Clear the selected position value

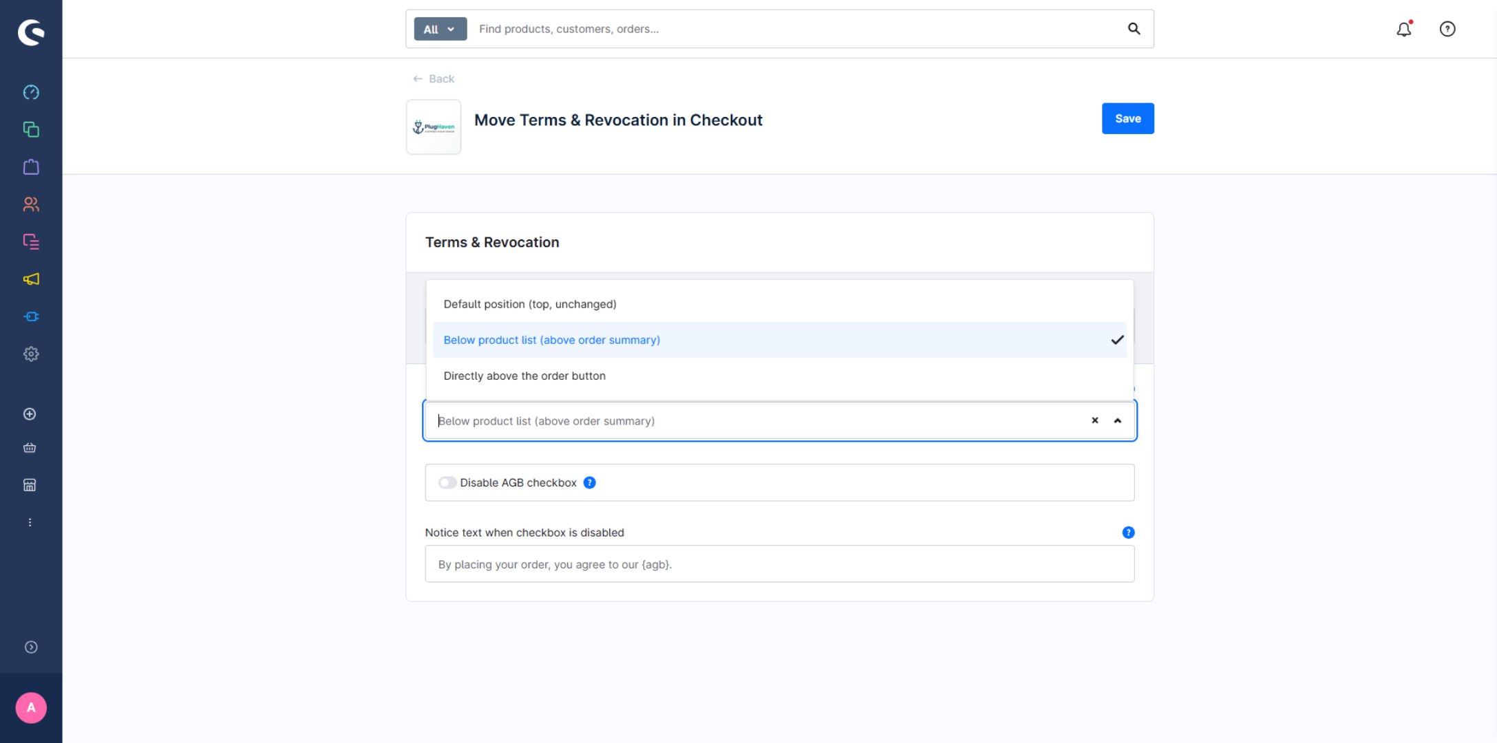coord(1095,420)
